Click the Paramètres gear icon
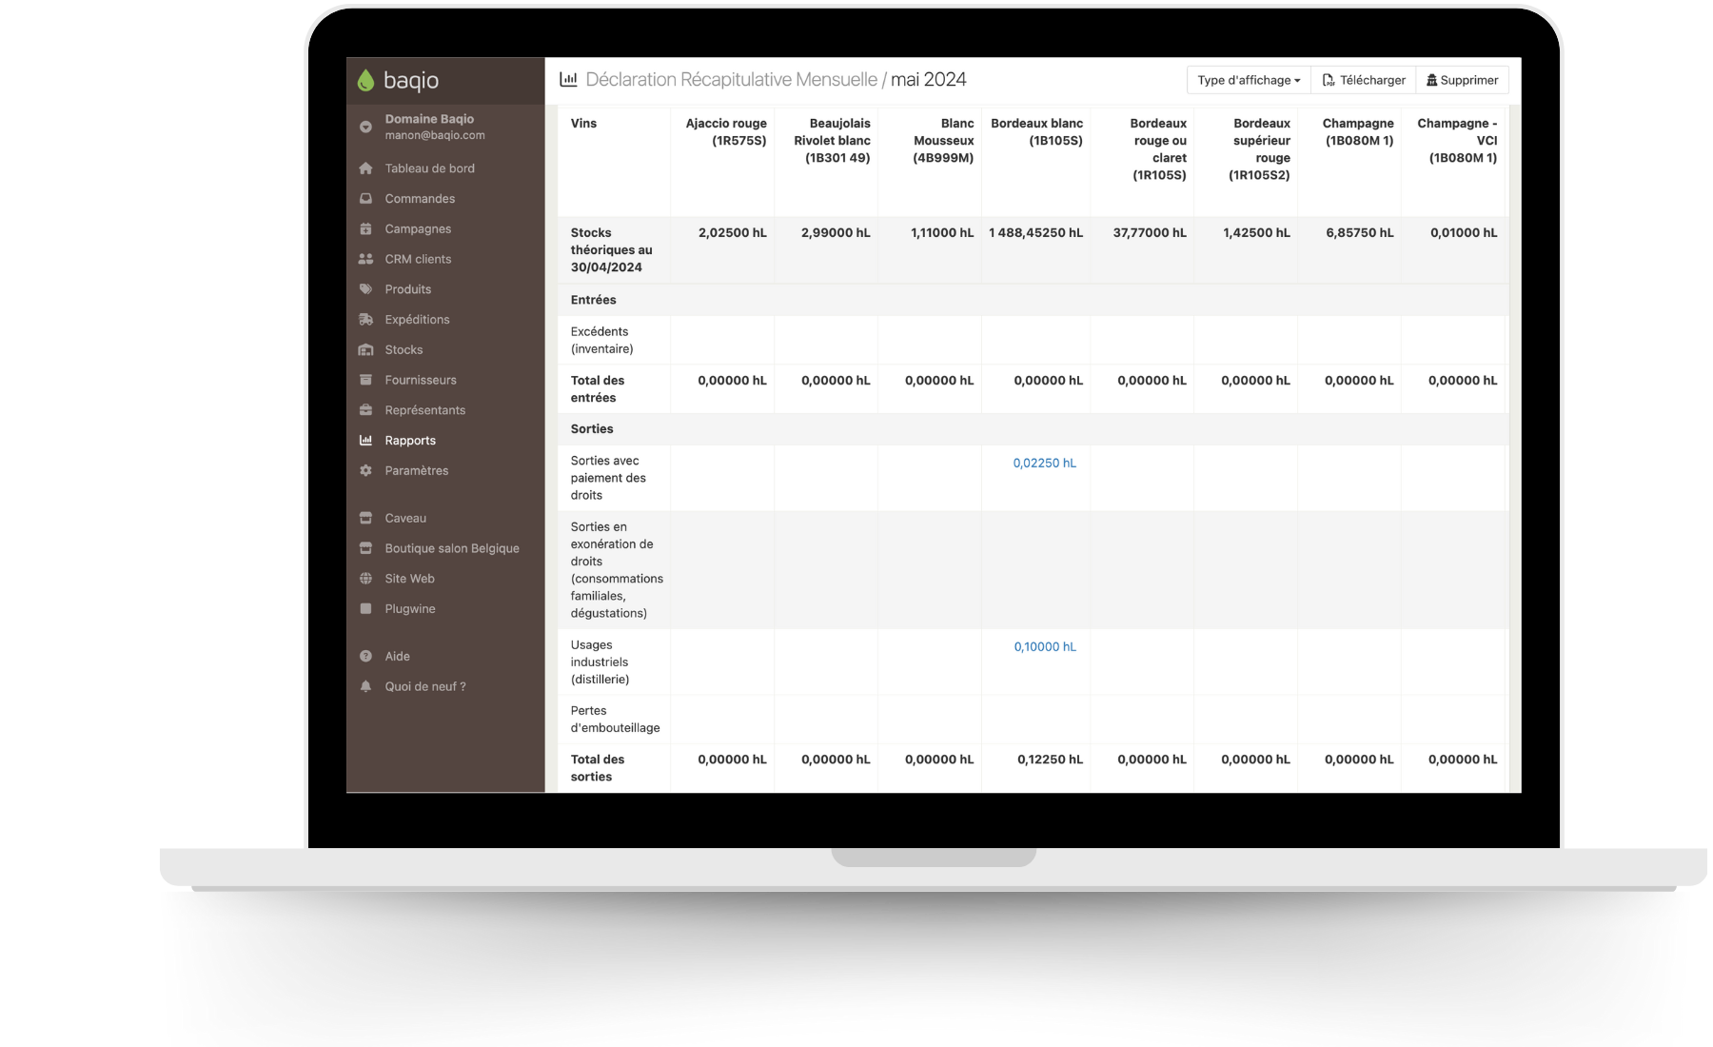The width and height of the screenshot is (1713, 1047). coord(365,471)
